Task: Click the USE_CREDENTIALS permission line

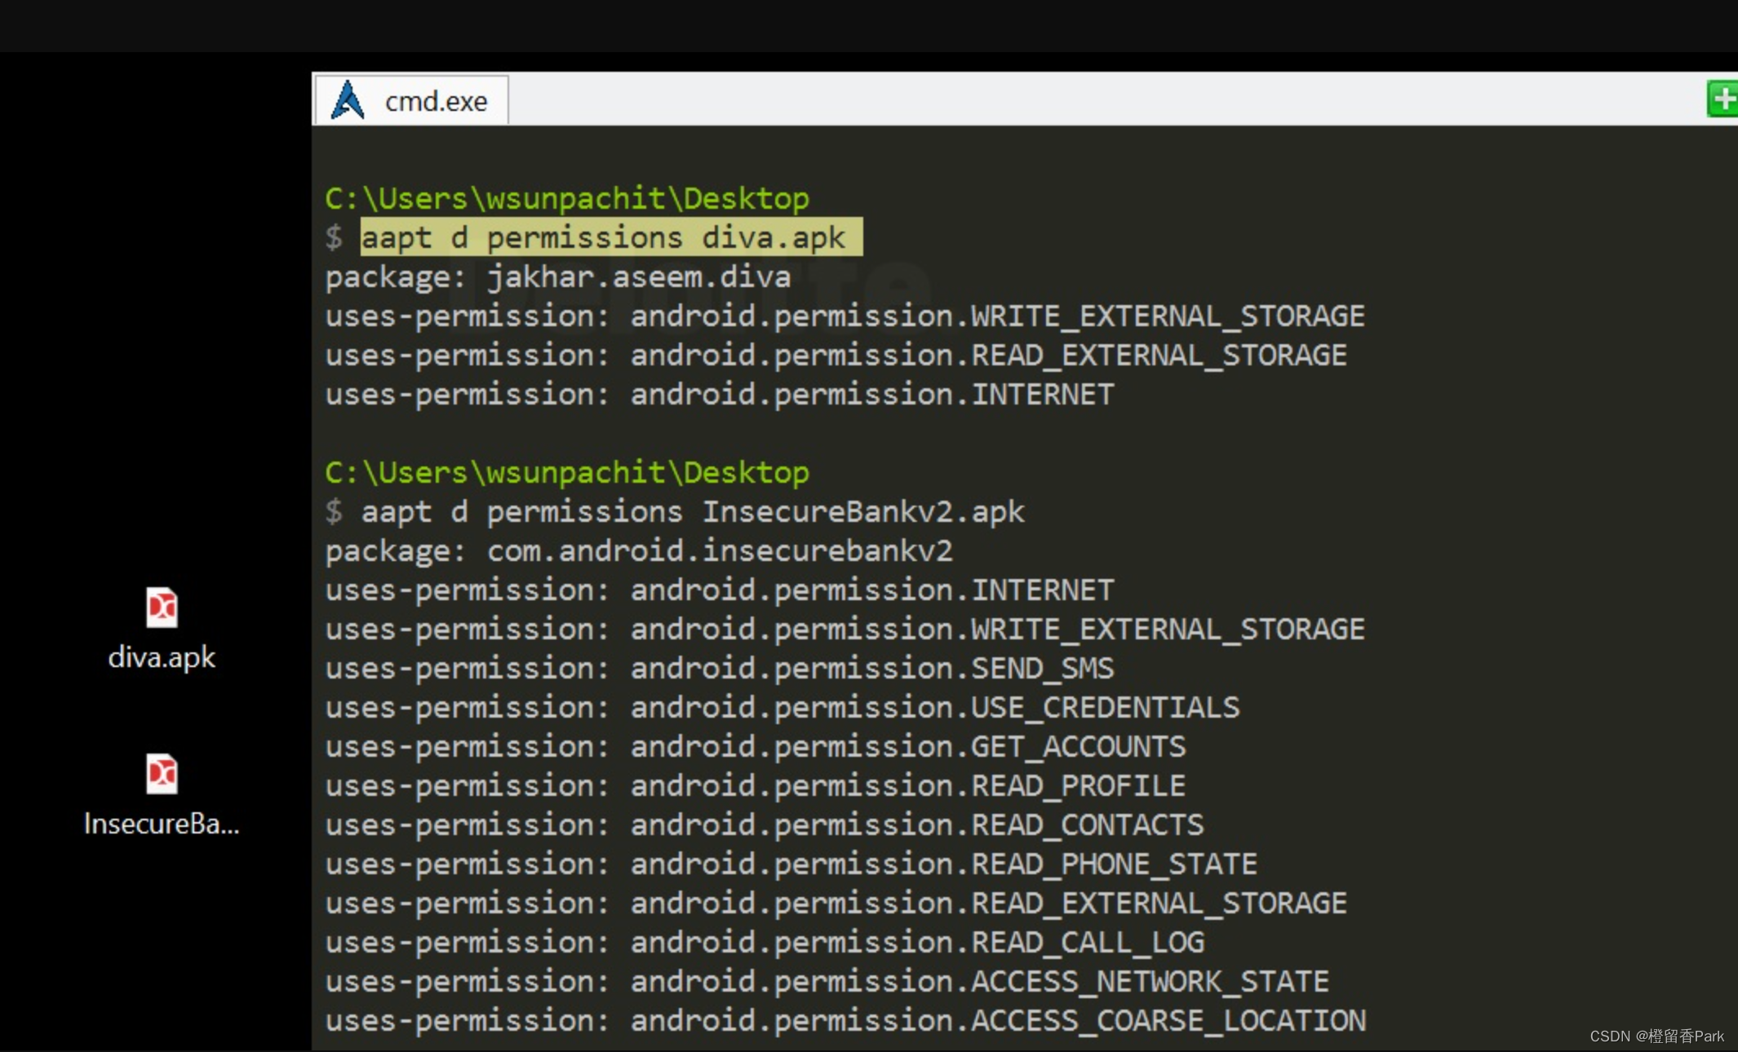Action: pyautogui.click(x=783, y=707)
